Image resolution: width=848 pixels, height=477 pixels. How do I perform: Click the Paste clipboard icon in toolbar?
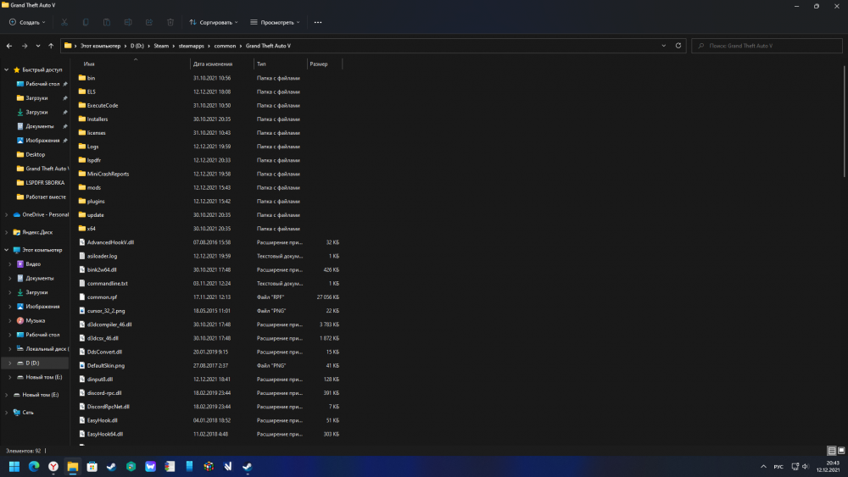click(x=107, y=22)
